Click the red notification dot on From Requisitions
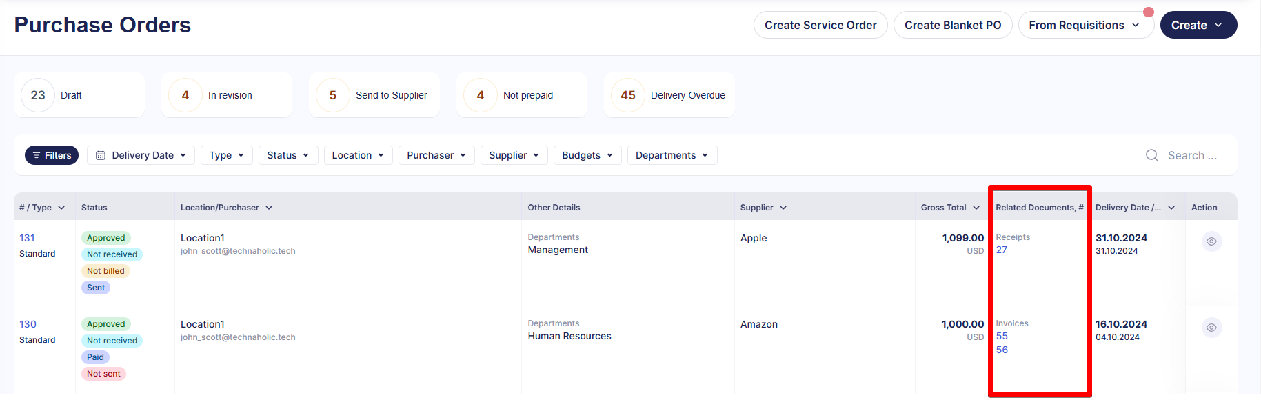This screenshot has height=400, width=1261. coord(1148,12)
